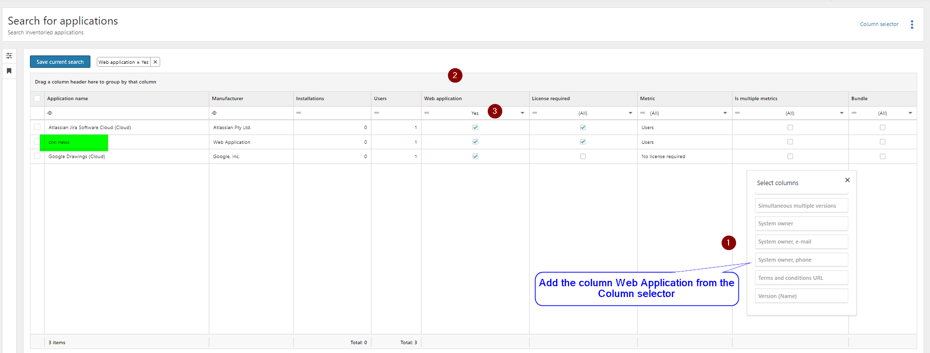The height and width of the screenshot is (353, 930).
Task: Sort by Bundle column header
Action: [883, 99]
